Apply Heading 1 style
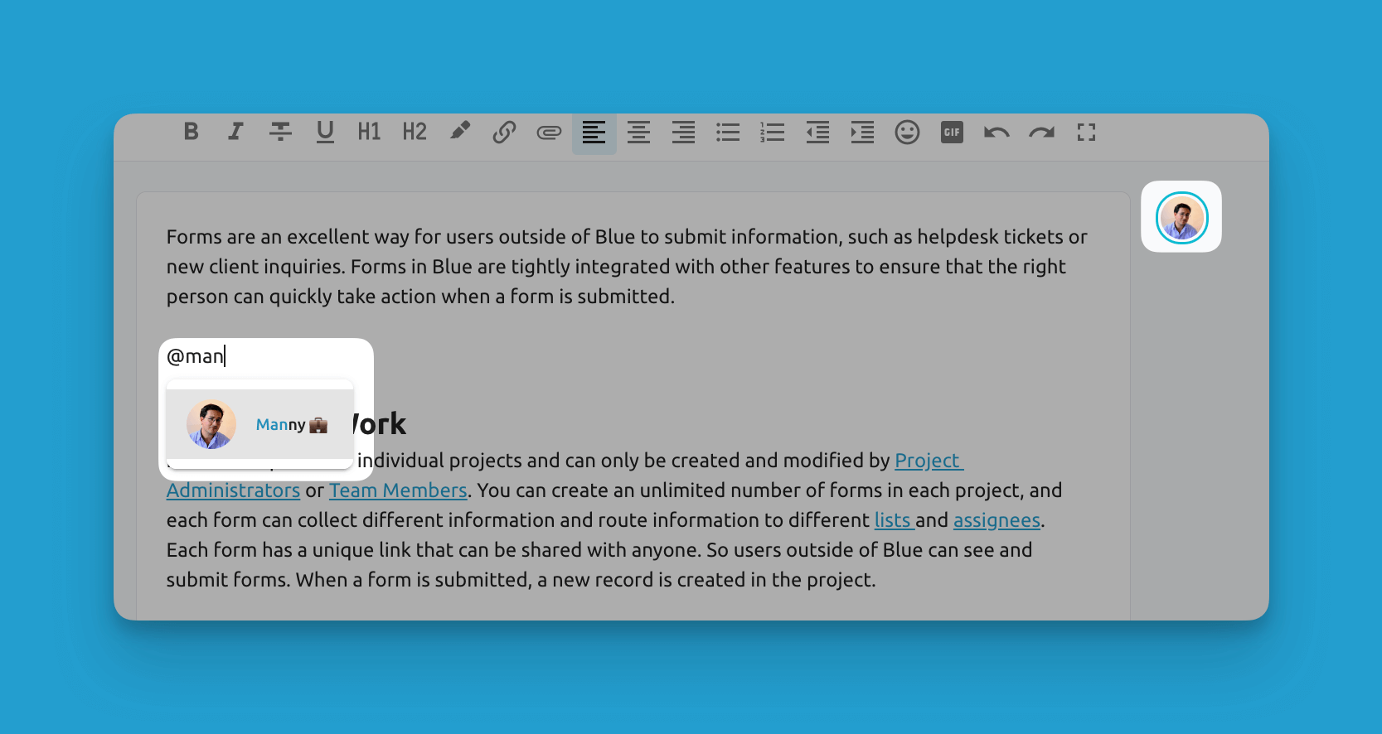This screenshot has height=734, width=1382. 369,132
